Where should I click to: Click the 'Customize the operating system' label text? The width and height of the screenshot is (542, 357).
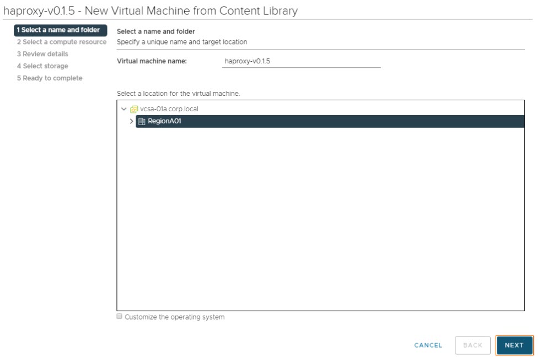pyautogui.click(x=174, y=317)
